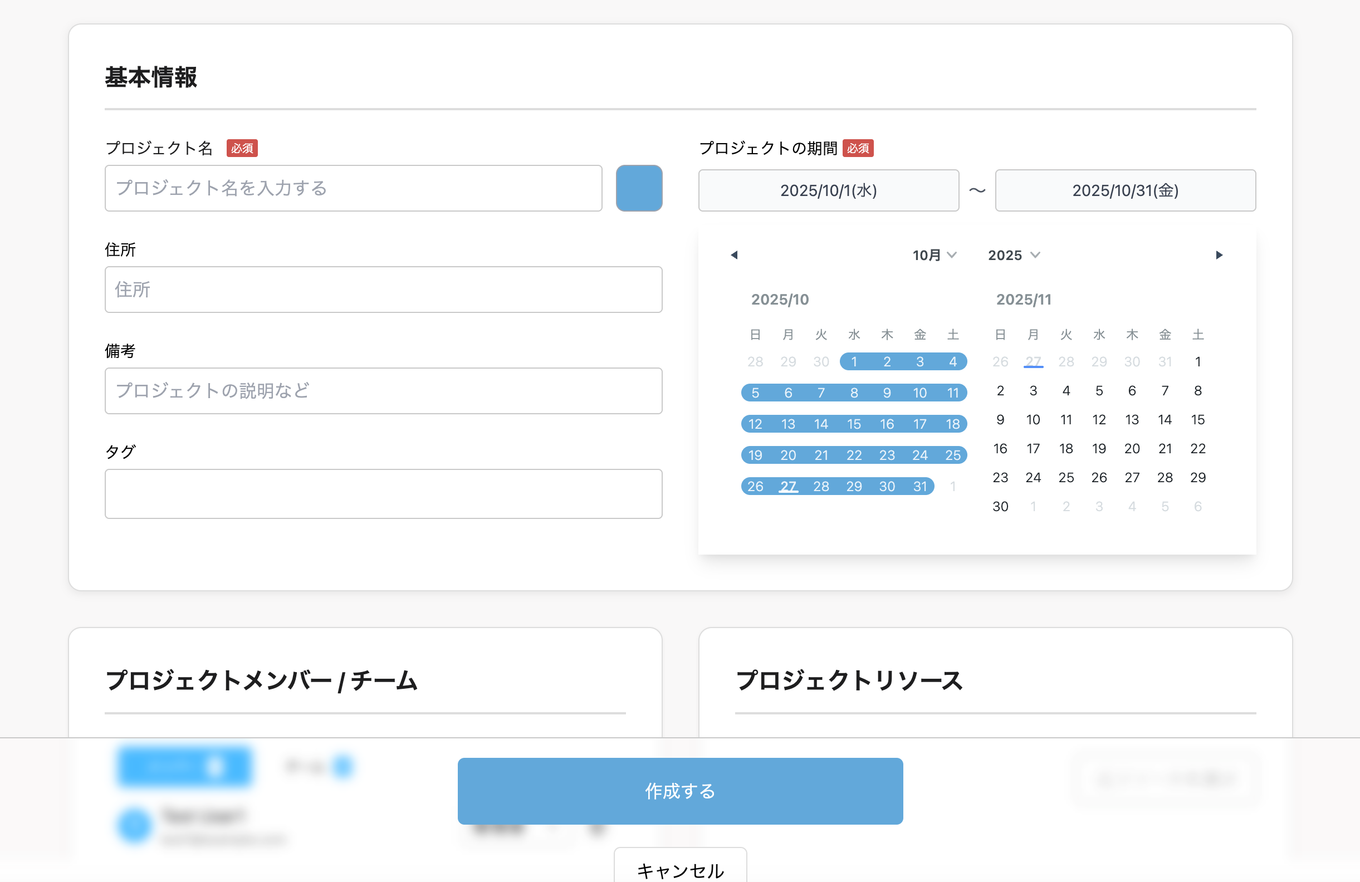Open the start date field 2025/10/1(水)
Screen dimensions: 1360x882
pyautogui.click(x=828, y=190)
